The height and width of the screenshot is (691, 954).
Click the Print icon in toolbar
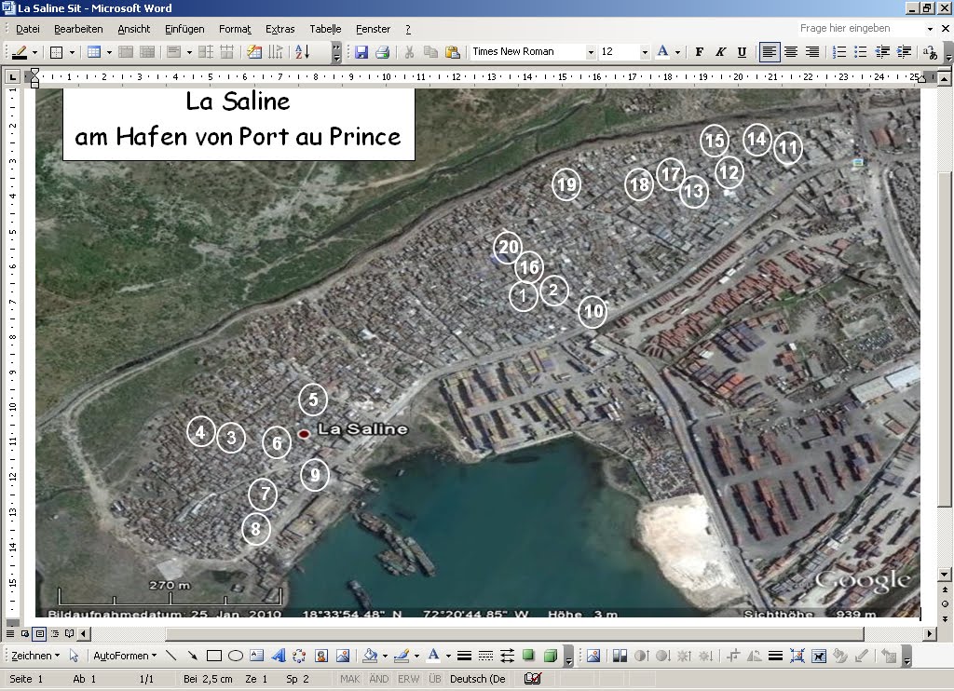pyautogui.click(x=382, y=52)
